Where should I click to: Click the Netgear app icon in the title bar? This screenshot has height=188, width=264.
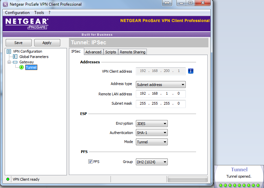click(x=5, y=4)
